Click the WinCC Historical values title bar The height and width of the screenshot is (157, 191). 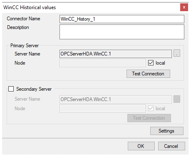pos(90,7)
